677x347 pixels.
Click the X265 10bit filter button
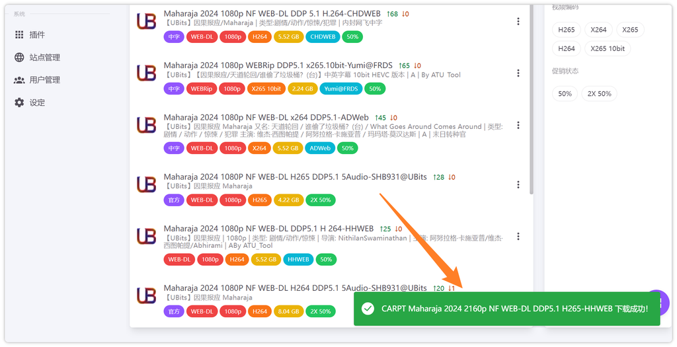[x=608, y=48]
